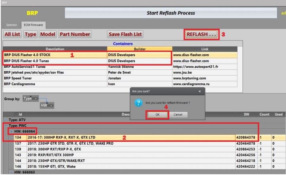Confirm reflash by clicking OK
Viewport: 286px width, 175px height.
pos(157,114)
